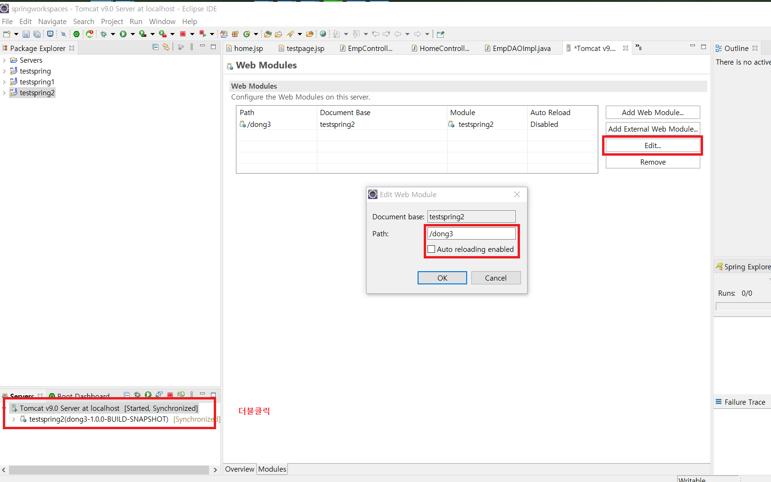Click the Save icon in the main toolbar

[x=26, y=34]
